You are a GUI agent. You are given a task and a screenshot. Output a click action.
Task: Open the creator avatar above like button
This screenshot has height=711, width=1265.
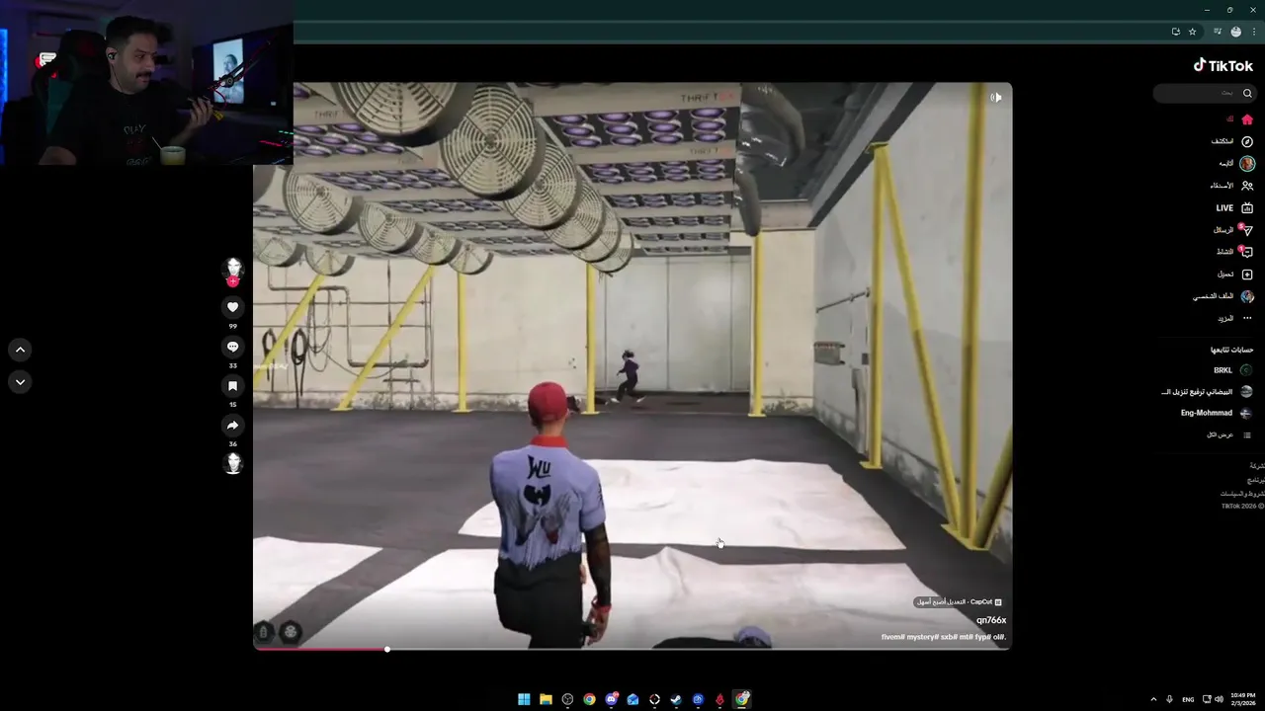233,268
